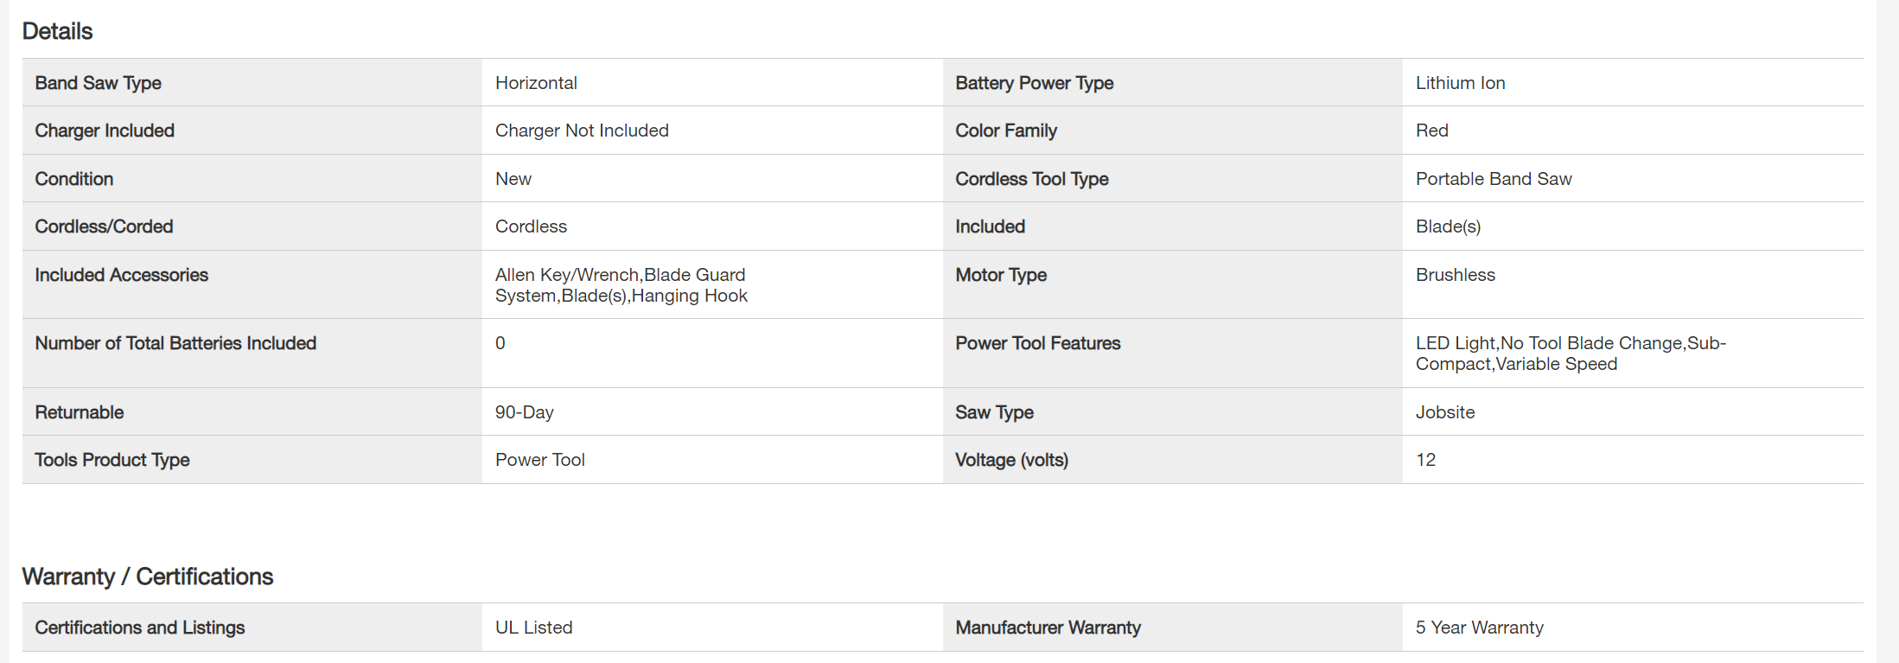The height and width of the screenshot is (663, 1899).
Task: Select the Power Tool Features label
Action: coord(1037,343)
